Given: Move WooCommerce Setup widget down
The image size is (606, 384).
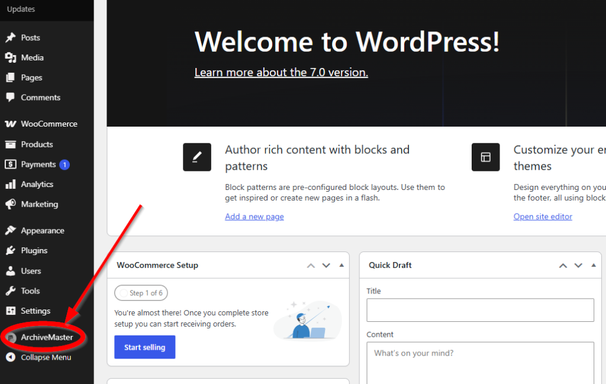Looking at the screenshot, I should [326, 266].
